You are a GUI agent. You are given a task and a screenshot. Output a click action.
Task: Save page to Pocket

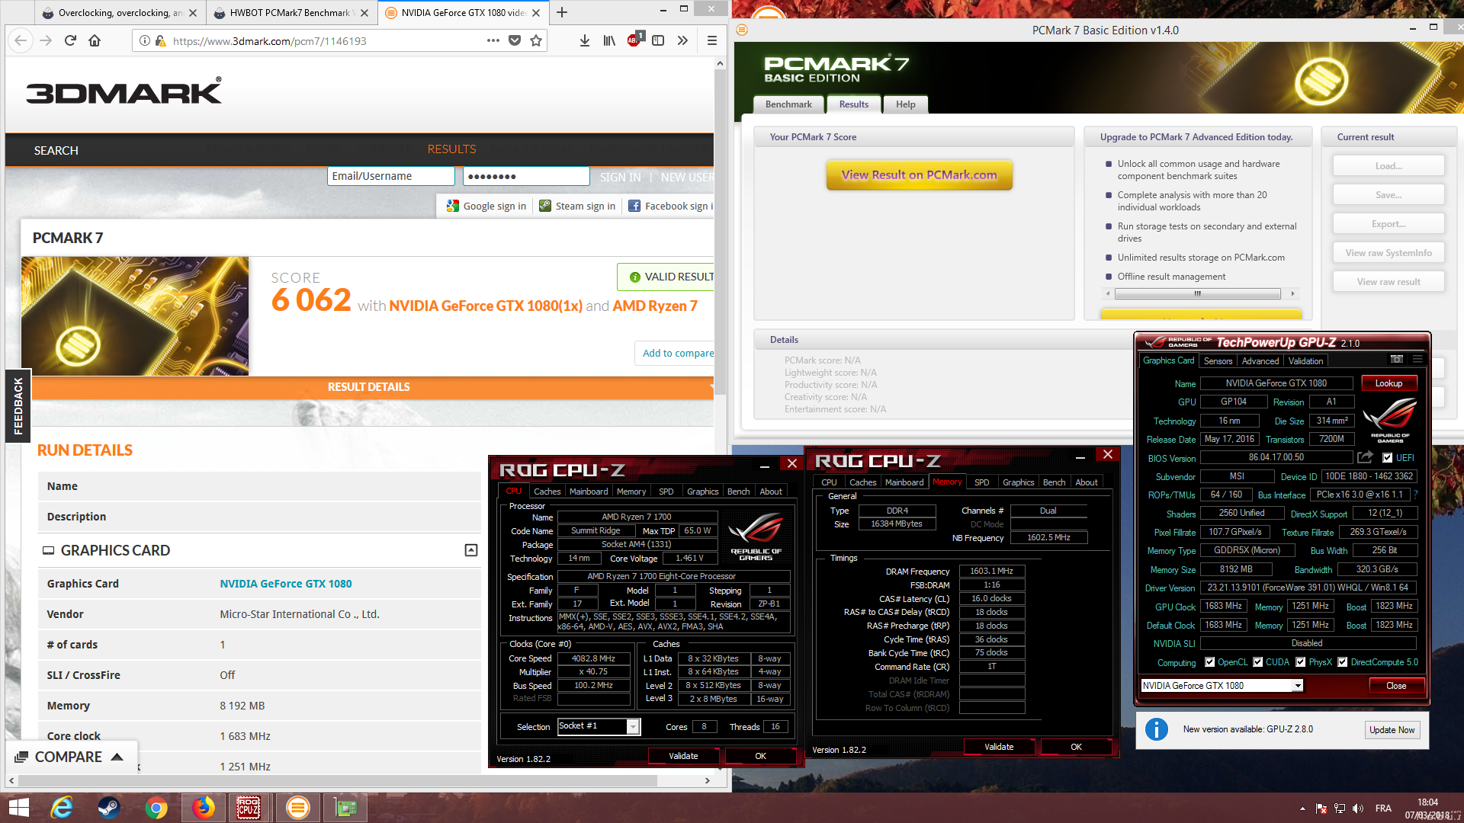pyautogui.click(x=515, y=40)
